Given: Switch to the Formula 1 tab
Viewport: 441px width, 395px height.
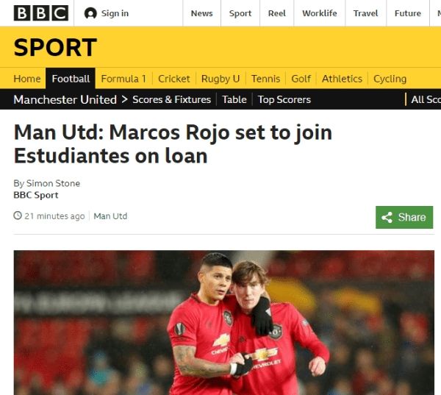Looking at the screenshot, I should (123, 79).
